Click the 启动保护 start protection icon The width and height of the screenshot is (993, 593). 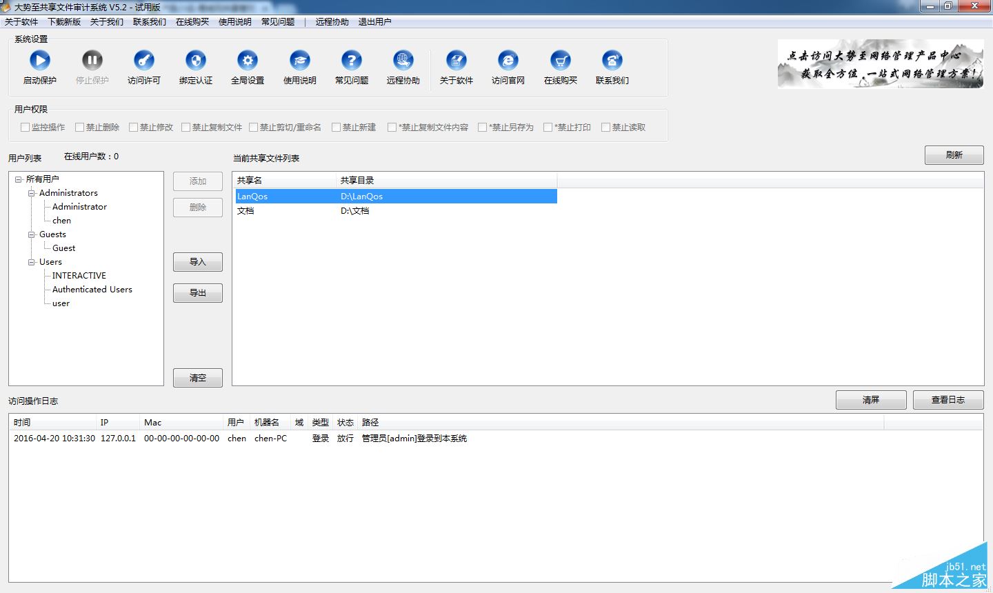(x=40, y=61)
